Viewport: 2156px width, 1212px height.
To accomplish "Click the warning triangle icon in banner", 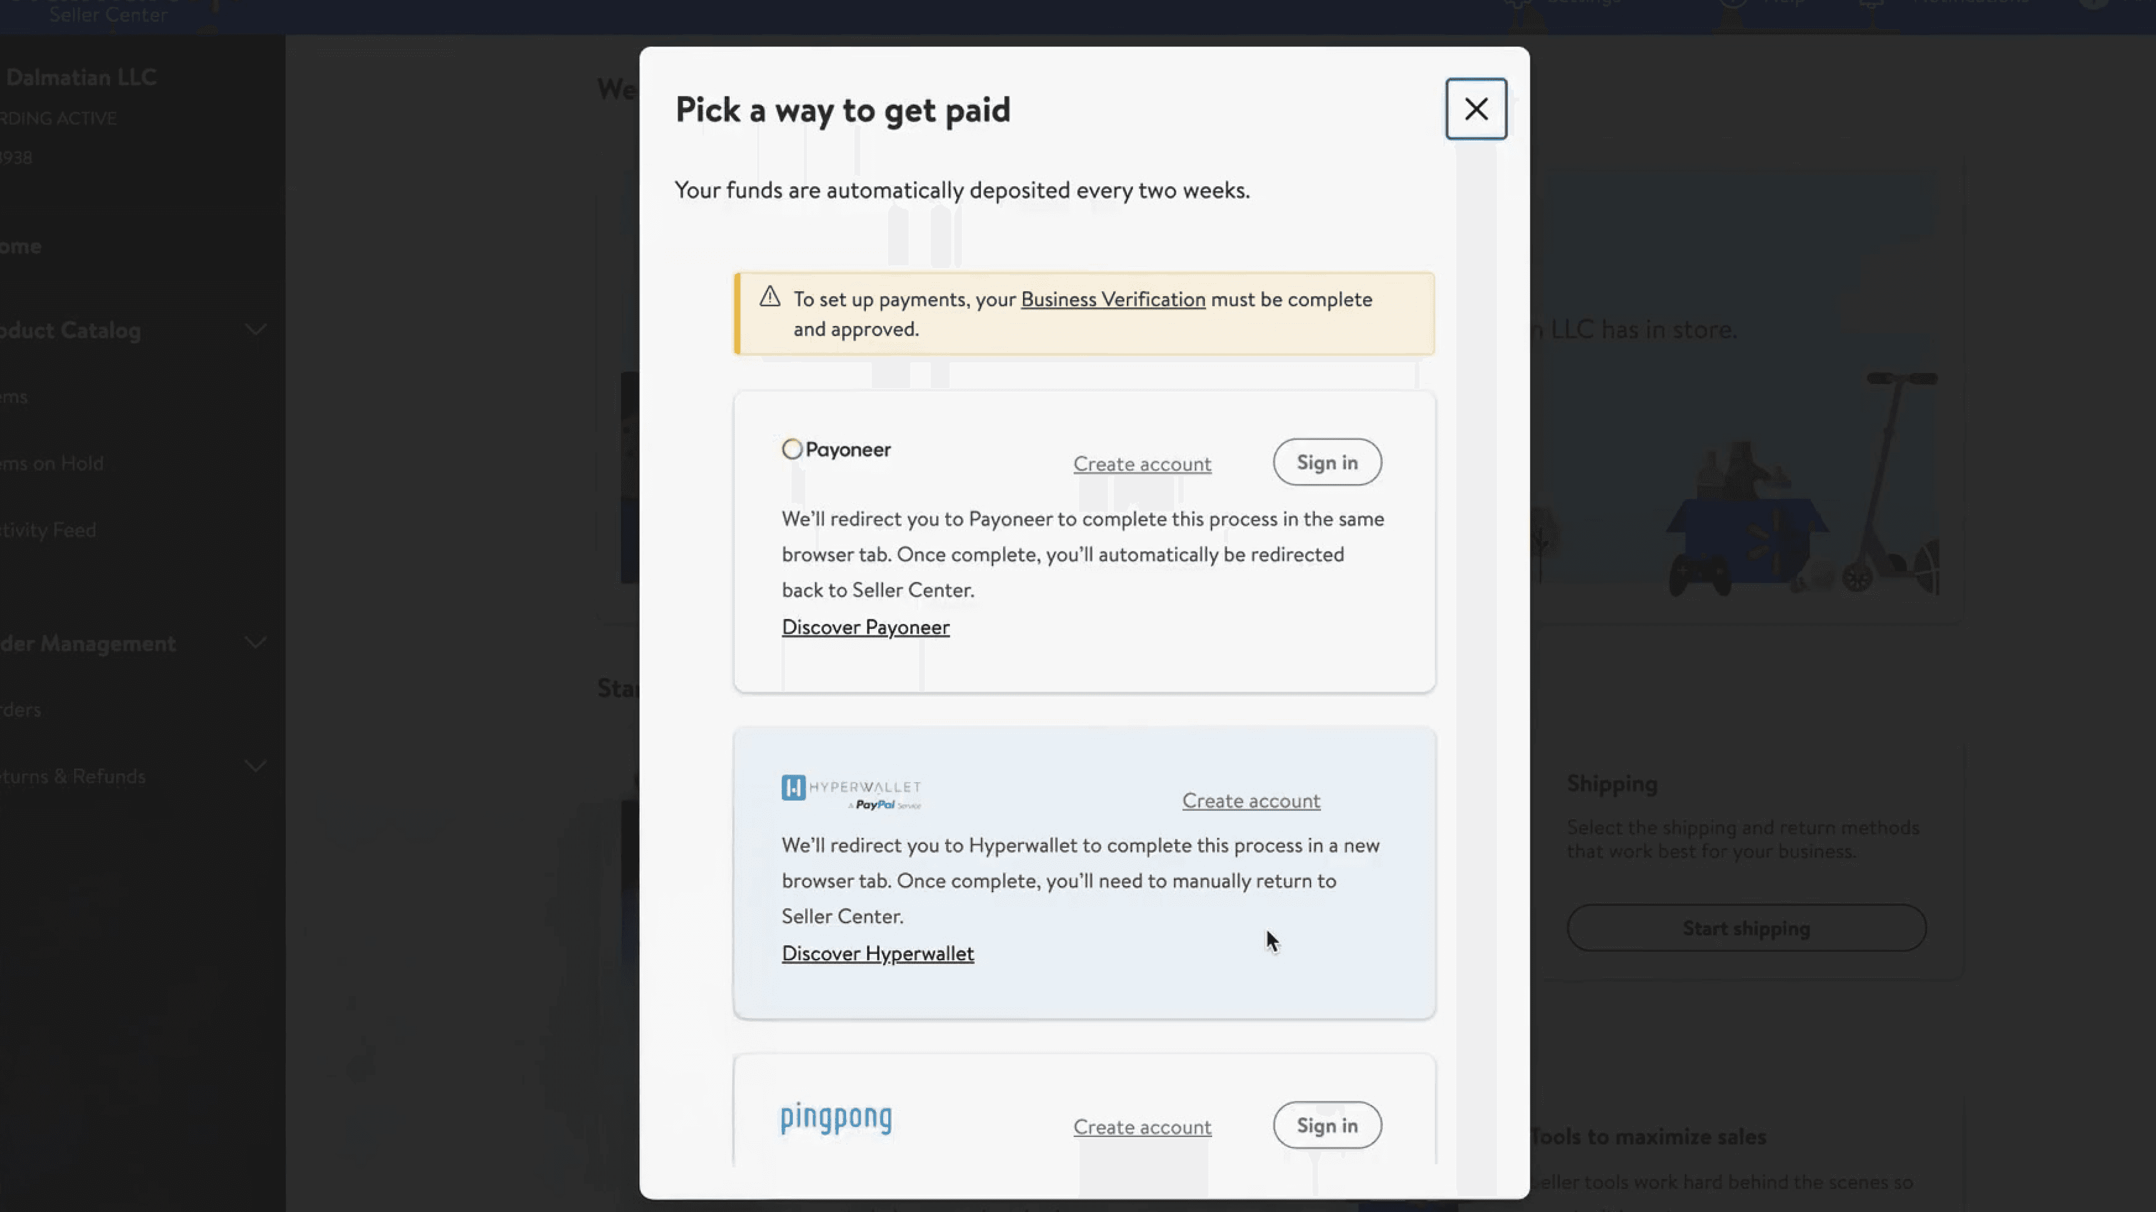I will pos(770,297).
